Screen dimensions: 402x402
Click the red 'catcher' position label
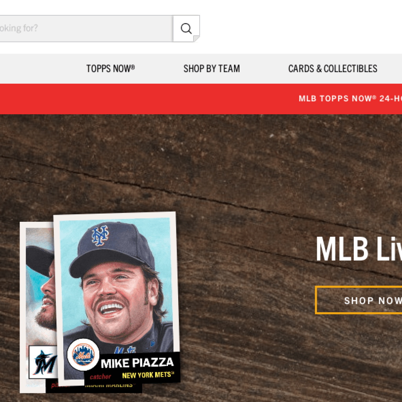100,376
